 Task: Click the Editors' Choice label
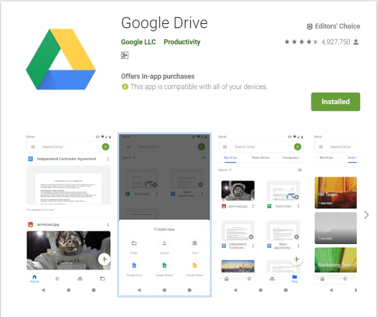pos(337,26)
